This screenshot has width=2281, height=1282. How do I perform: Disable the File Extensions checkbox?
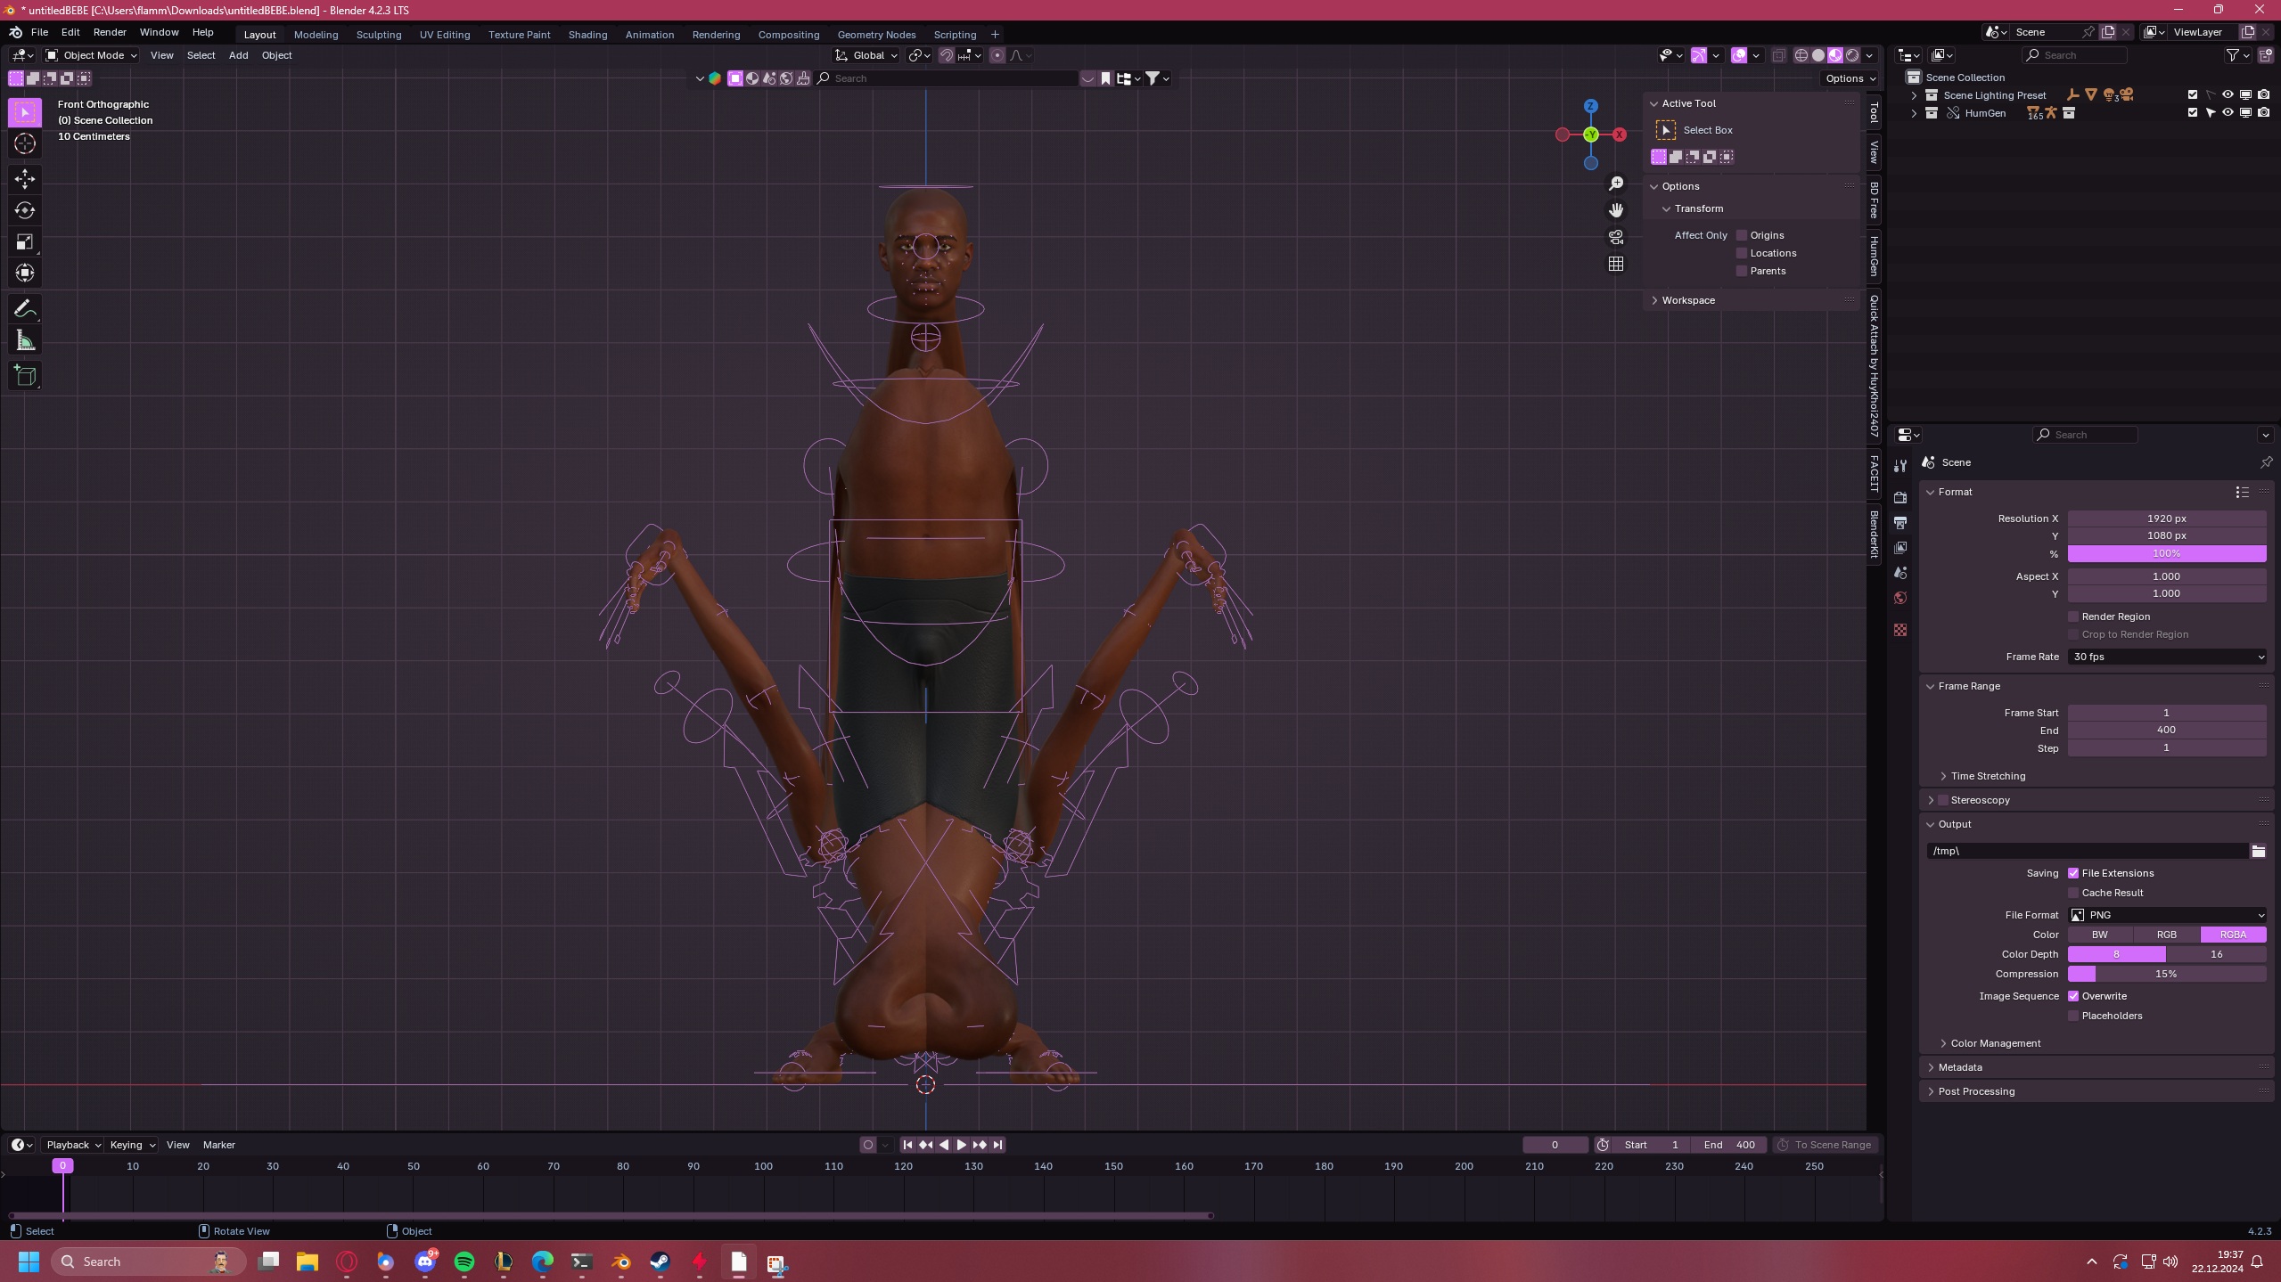pyautogui.click(x=2073, y=873)
